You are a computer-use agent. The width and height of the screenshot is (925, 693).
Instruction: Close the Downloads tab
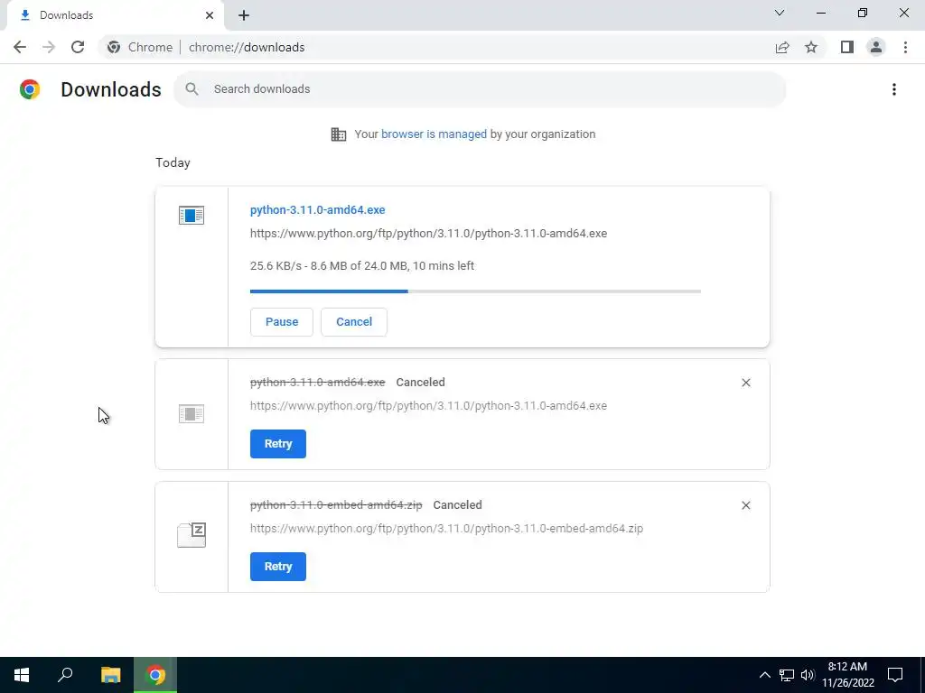[x=210, y=15]
